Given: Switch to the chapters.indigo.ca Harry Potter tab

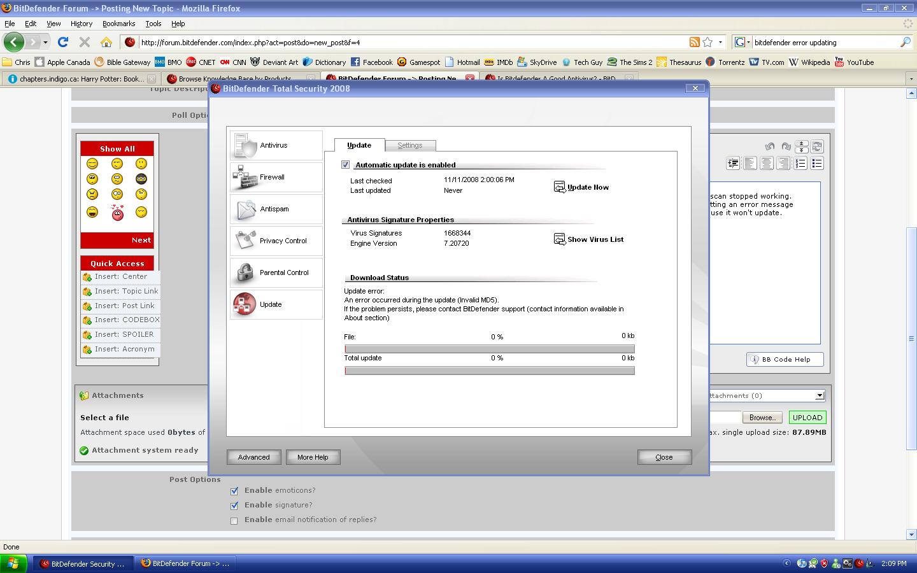Looking at the screenshot, I should (81, 79).
